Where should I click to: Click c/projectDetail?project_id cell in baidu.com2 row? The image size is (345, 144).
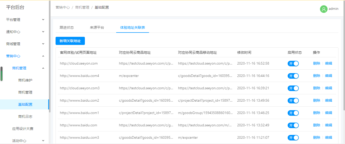click(x=205, y=100)
